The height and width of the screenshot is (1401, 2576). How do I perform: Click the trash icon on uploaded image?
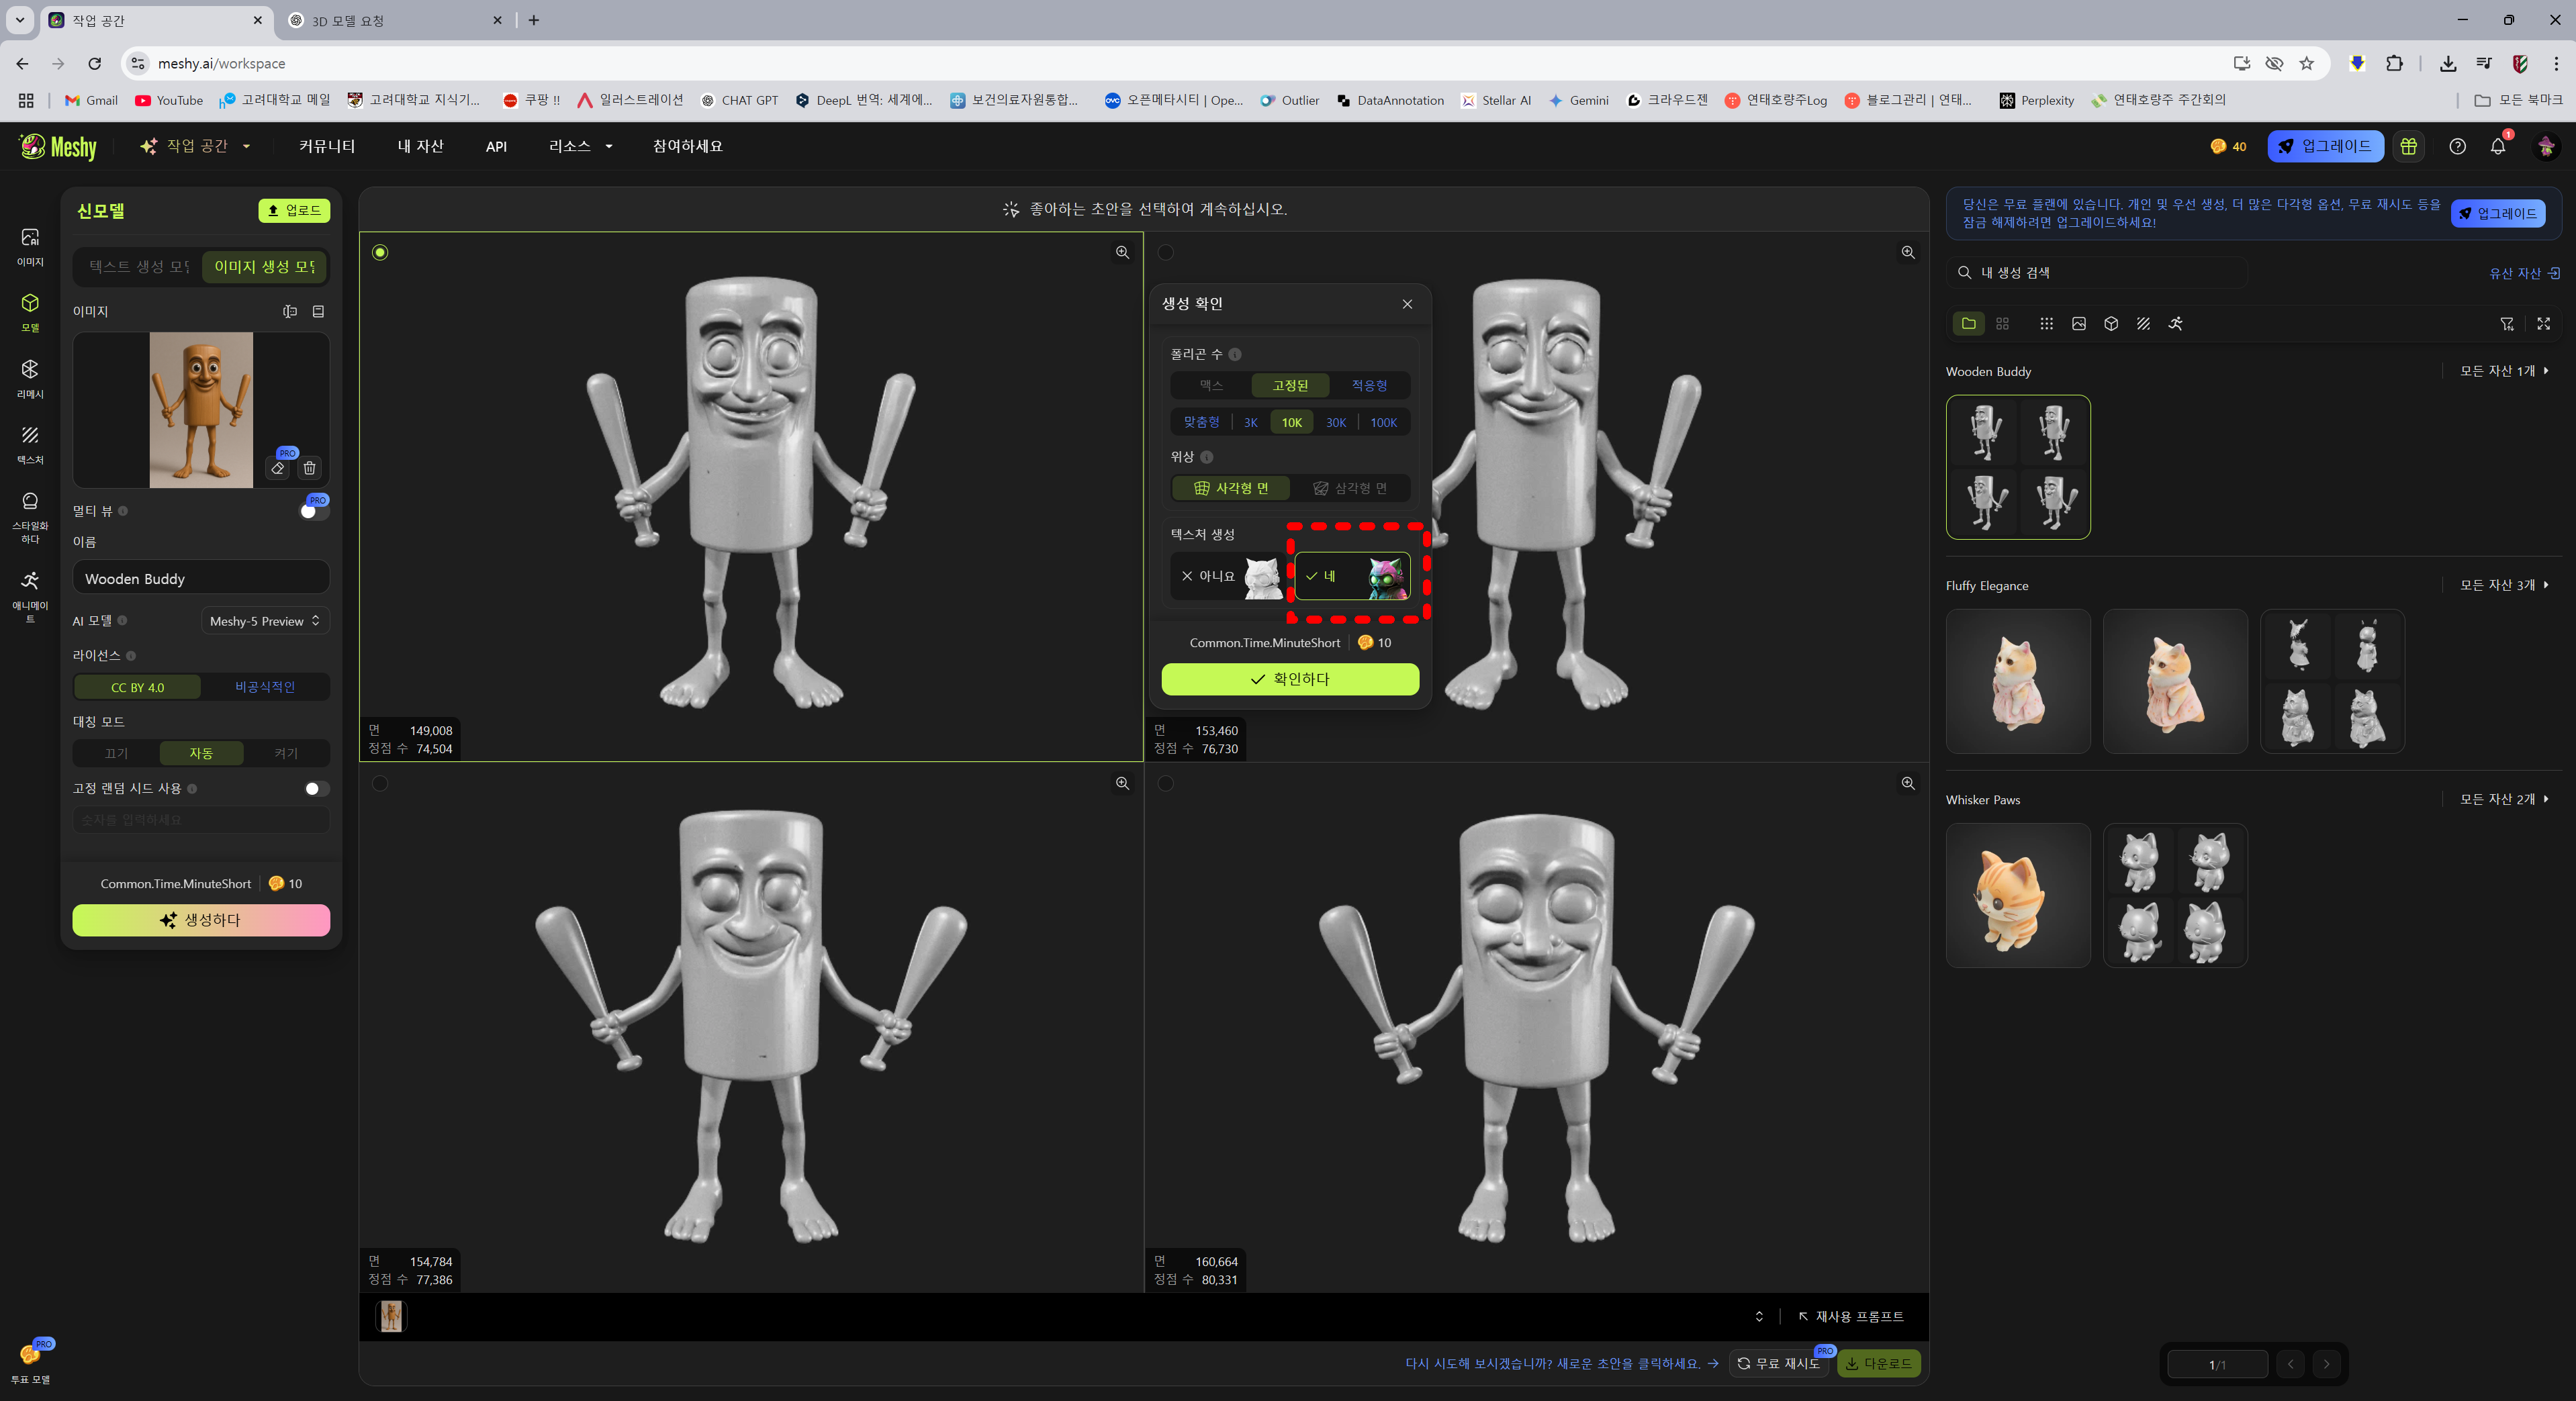[310, 468]
